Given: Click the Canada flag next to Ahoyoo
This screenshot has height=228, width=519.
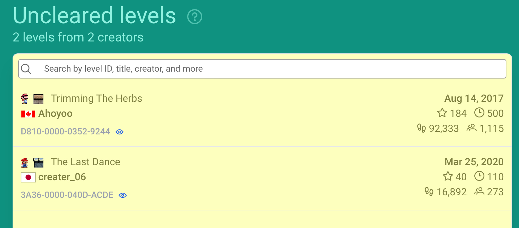Looking at the screenshot, I should coord(28,114).
